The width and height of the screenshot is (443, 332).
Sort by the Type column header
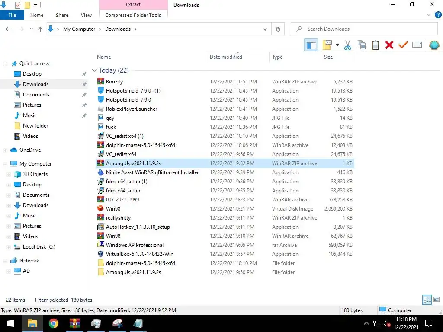coord(277,57)
